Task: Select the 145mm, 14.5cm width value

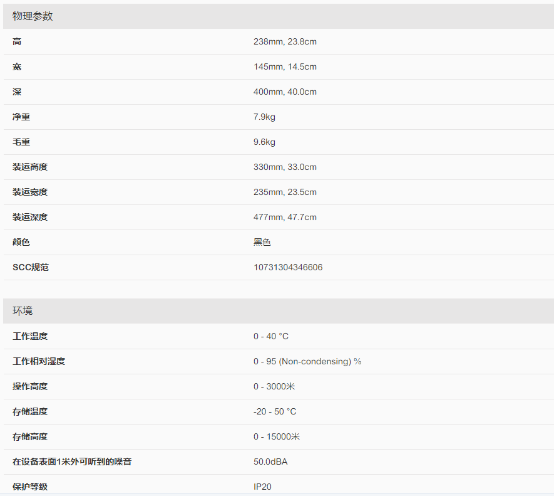Action: [285, 66]
